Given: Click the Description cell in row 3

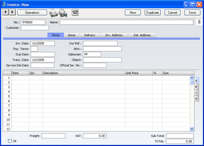Looking at the screenshot, I should click(84, 87).
